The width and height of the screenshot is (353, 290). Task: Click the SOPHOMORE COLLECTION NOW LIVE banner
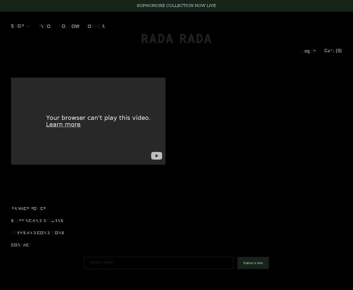[x=176, y=6]
